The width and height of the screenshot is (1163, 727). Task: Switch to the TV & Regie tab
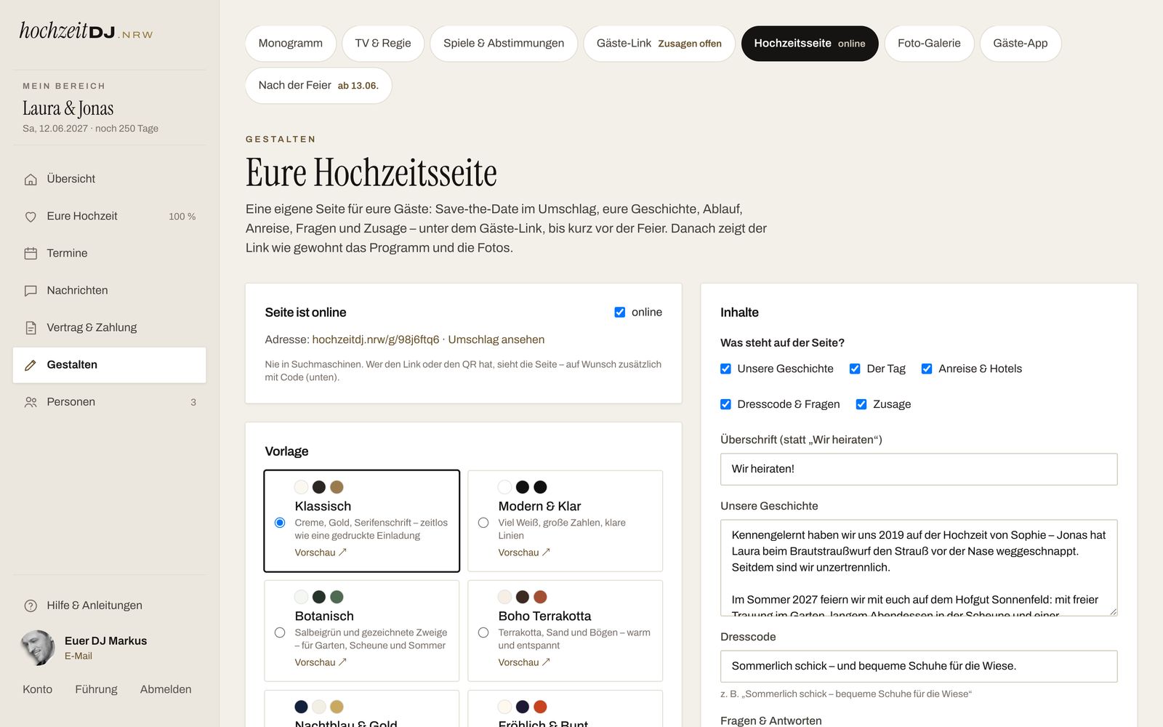pyautogui.click(x=383, y=44)
